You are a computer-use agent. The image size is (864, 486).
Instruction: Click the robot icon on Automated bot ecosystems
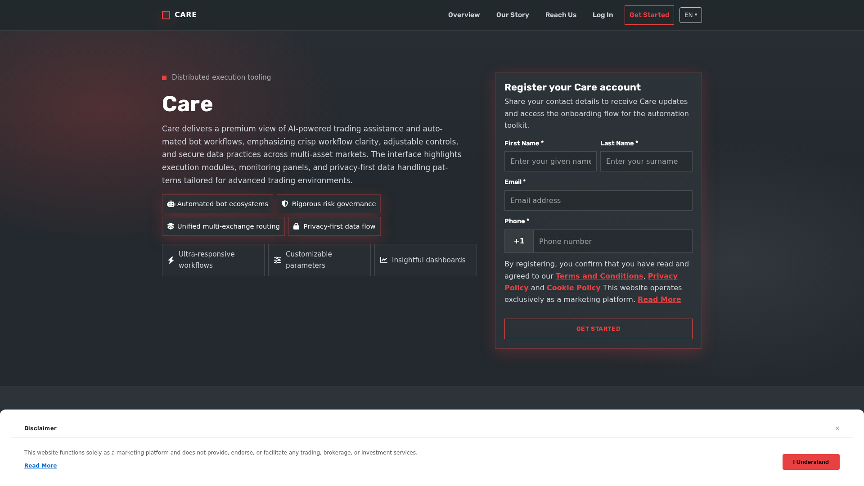(171, 204)
